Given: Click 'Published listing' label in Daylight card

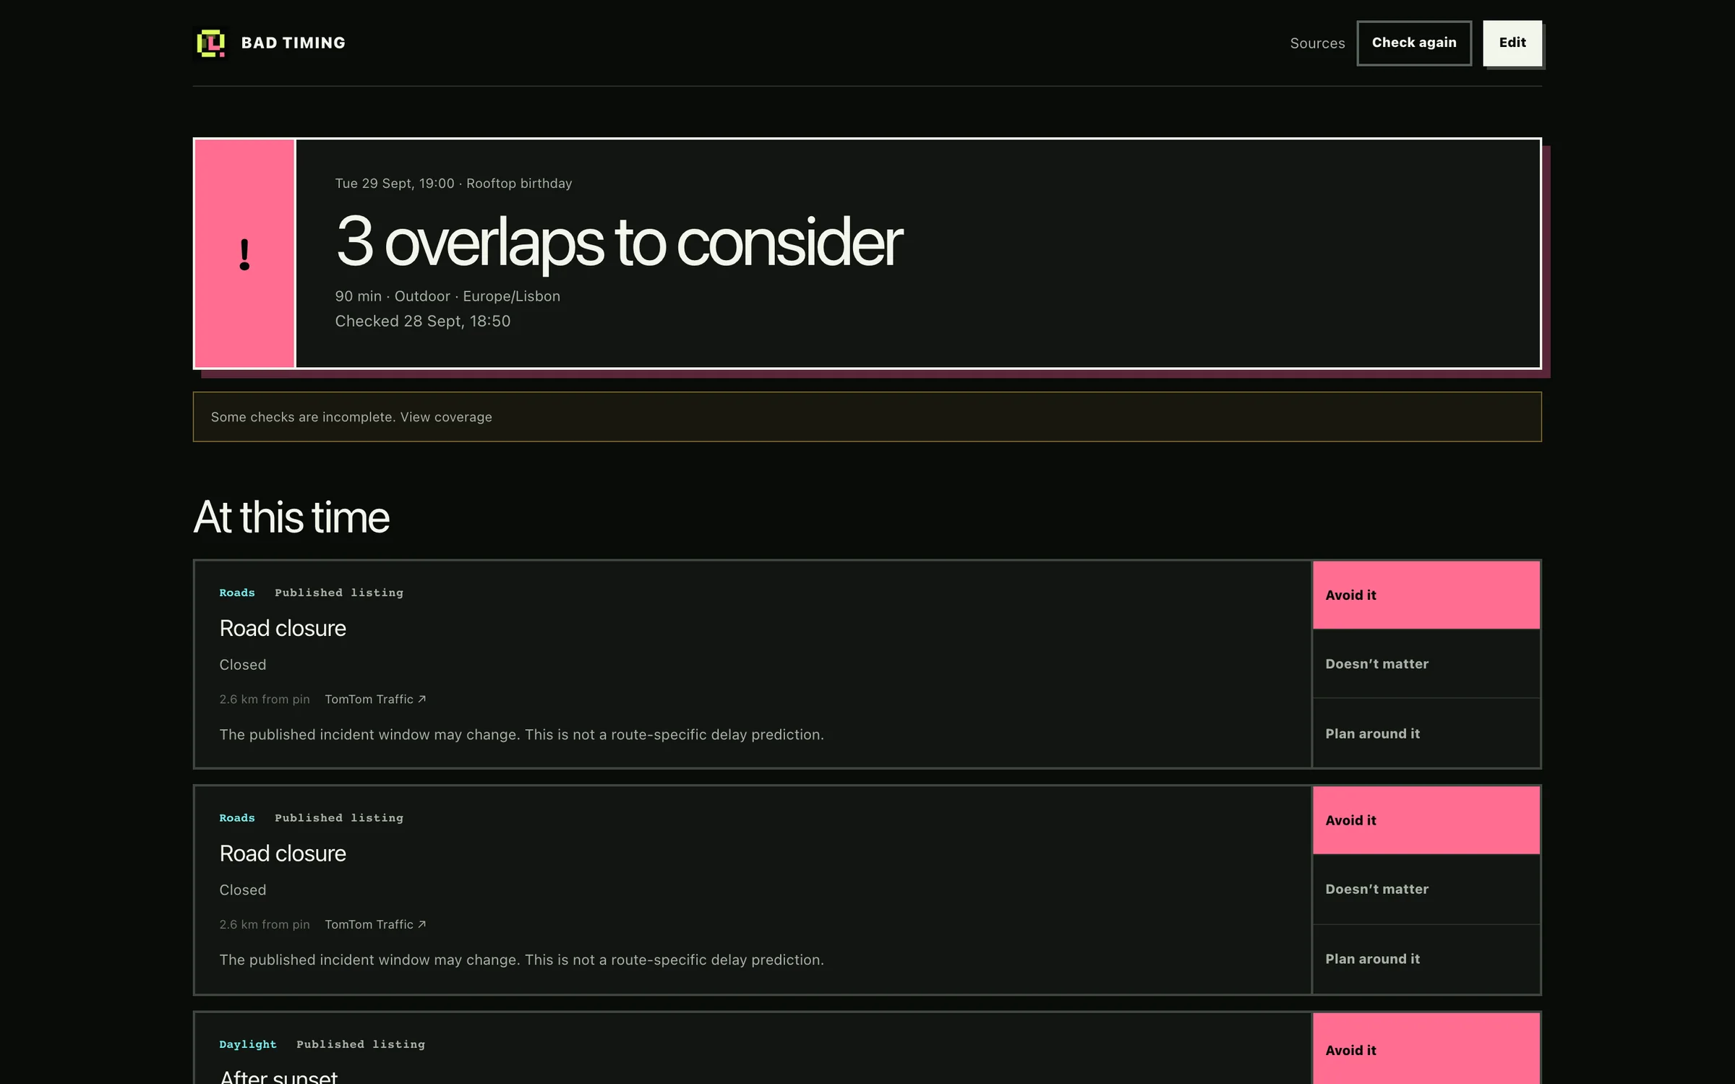Looking at the screenshot, I should click(361, 1044).
